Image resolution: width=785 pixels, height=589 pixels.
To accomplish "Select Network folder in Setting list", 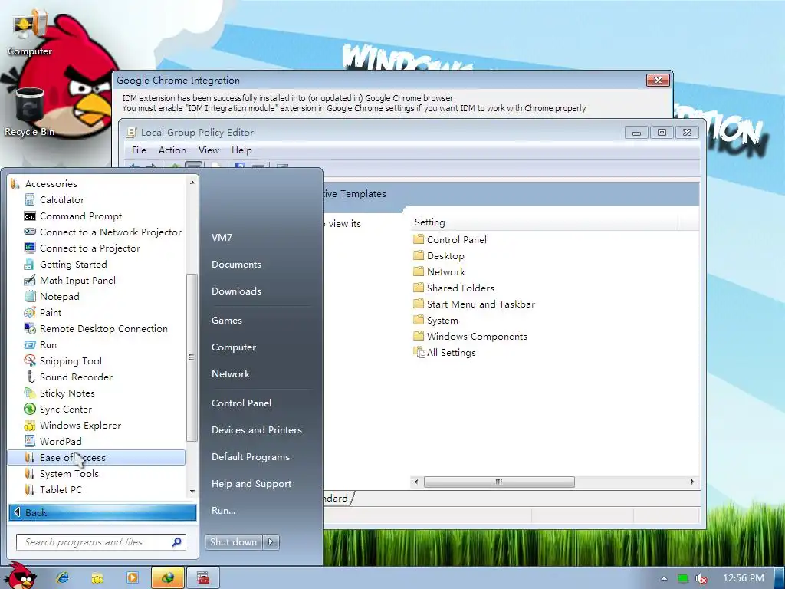I will pyautogui.click(x=439, y=271).
